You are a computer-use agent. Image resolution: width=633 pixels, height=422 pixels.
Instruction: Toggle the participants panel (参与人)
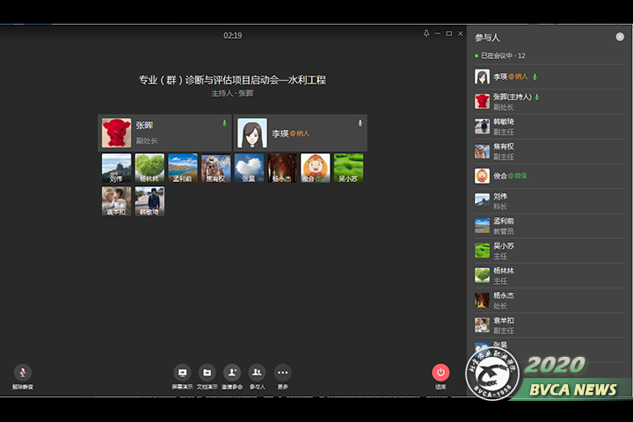[x=257, y=373]
